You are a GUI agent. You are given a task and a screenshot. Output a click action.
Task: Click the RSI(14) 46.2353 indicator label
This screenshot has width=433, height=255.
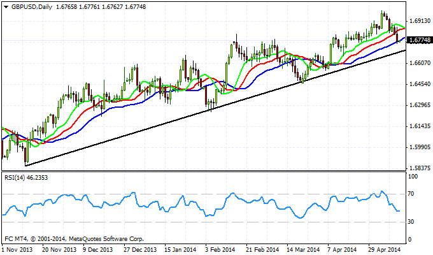click(x=26, y=178)
